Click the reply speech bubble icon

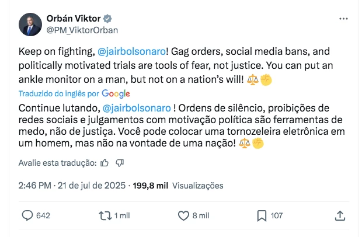pyautogui.click(x=27, y=215)
